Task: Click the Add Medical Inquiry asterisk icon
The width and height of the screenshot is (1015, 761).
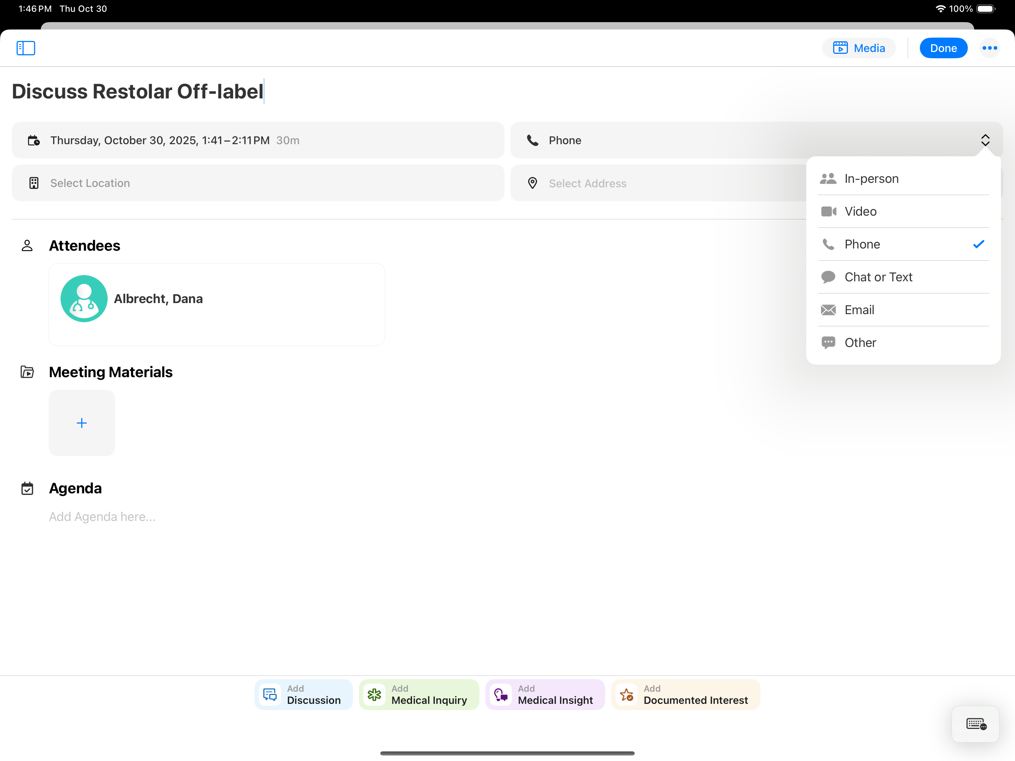Action: [x=374, y=695]
